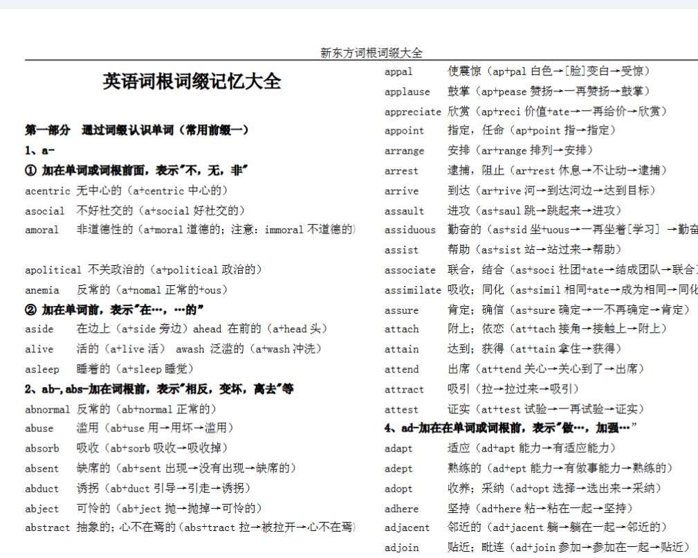Click the word alive
Screen dimensions: 698x558
tap(39, 349)
